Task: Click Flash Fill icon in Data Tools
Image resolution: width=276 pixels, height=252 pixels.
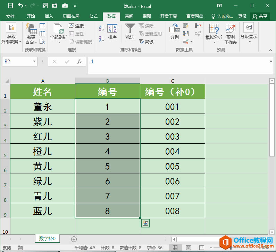Action: click(x=185, y=26)
